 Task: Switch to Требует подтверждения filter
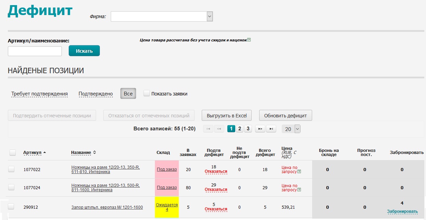(x=39, y=94)
